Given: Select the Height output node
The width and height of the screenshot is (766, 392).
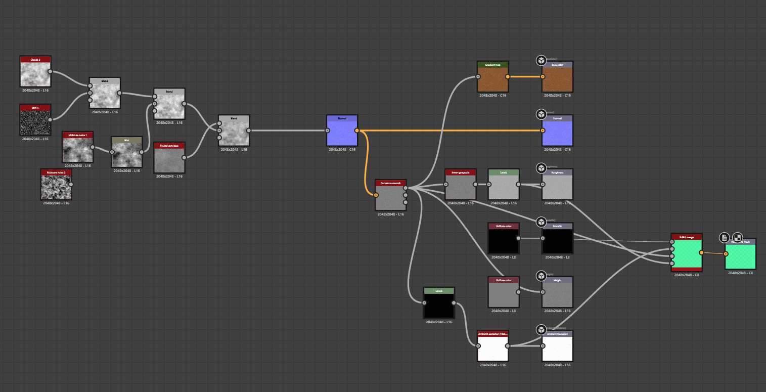Looking at the screenshot, I should (558, 292).
